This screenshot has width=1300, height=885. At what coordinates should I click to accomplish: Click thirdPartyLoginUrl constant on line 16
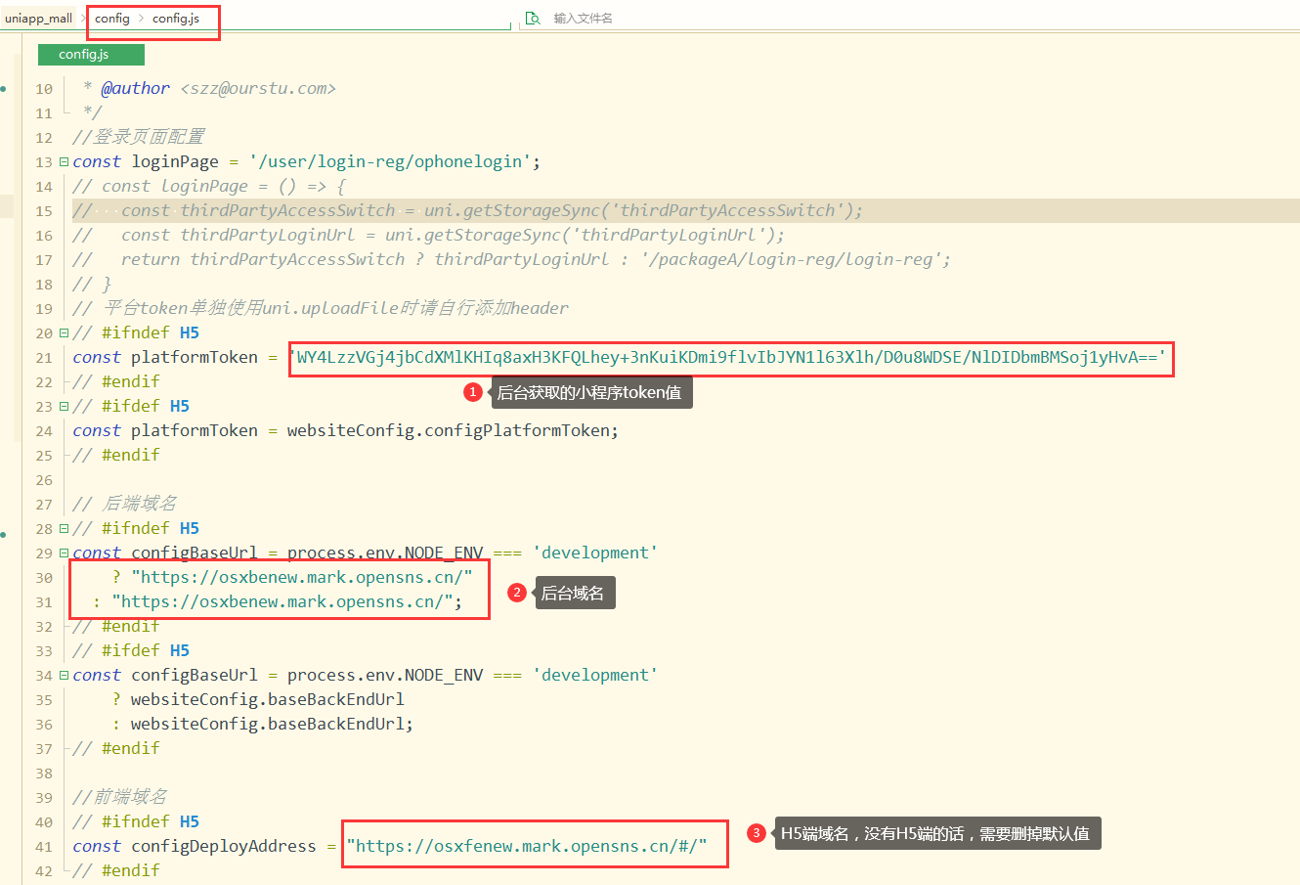(268, 235)
